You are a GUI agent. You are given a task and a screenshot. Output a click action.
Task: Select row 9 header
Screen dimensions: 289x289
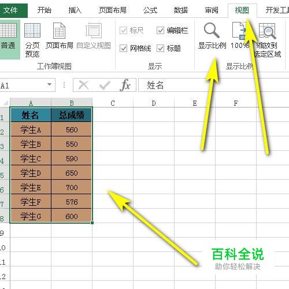(x=5, y=230)
